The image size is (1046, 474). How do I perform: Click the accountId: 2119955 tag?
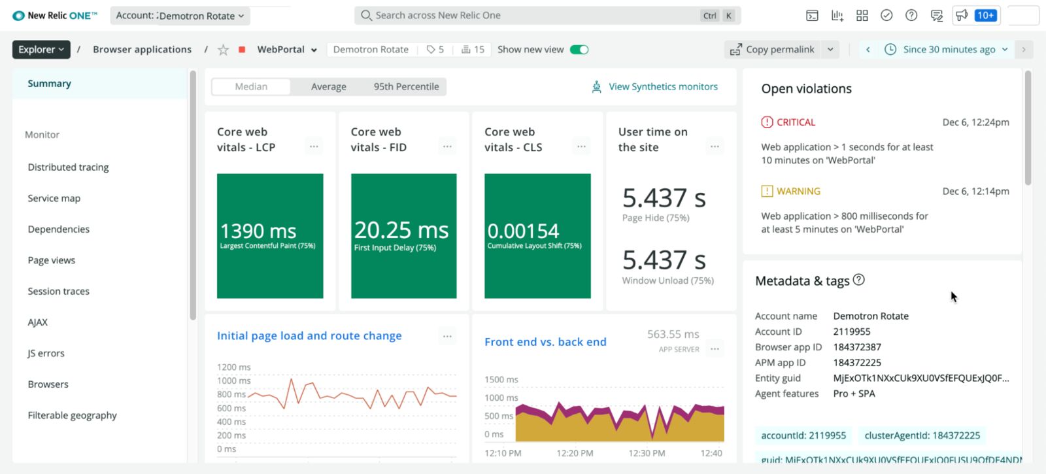(803, 435)
